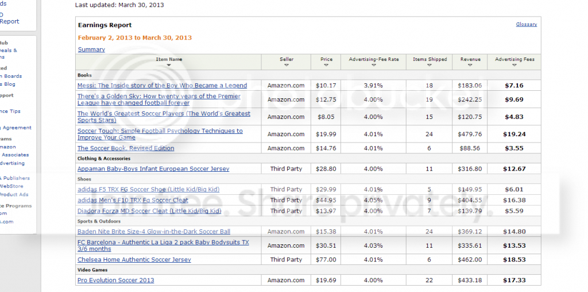Sort by the Seller column arrow
The height and width of the screenshot is (292, 588).
pos(287,66)
